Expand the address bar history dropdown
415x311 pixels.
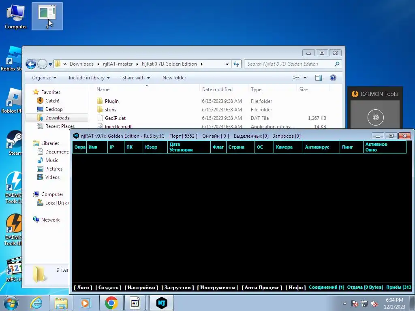click(227, 64)
